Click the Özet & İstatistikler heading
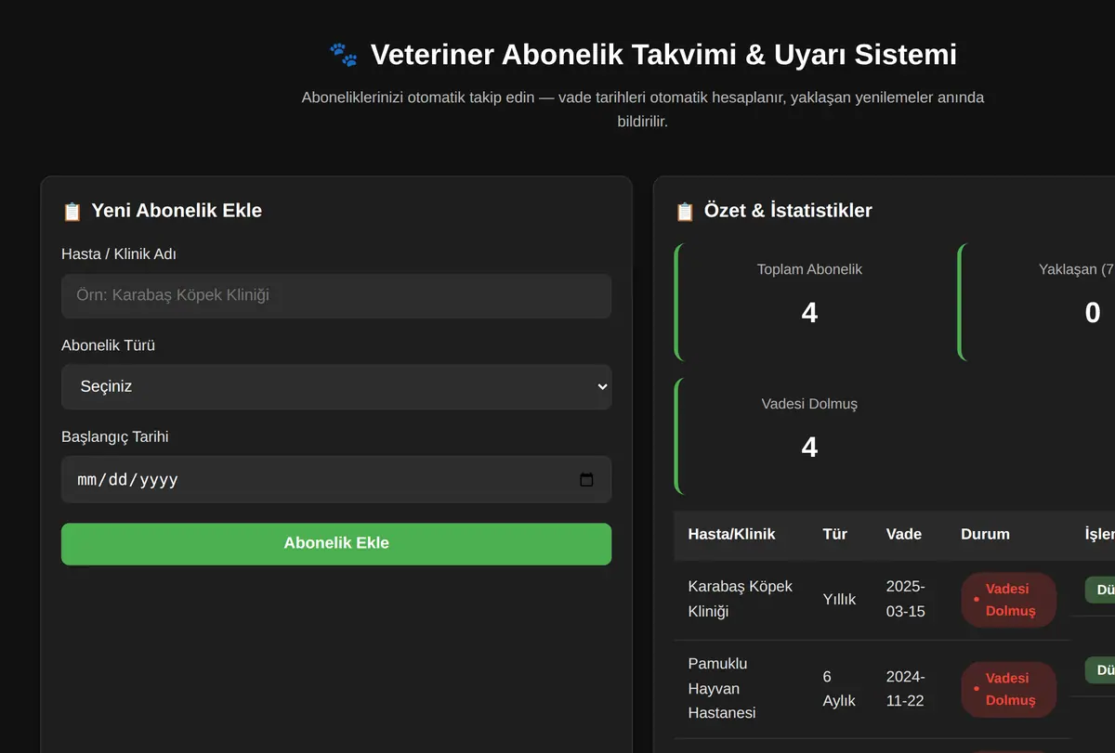The height and width of the screenshot is (753, 1115). [x=788, y=211]
